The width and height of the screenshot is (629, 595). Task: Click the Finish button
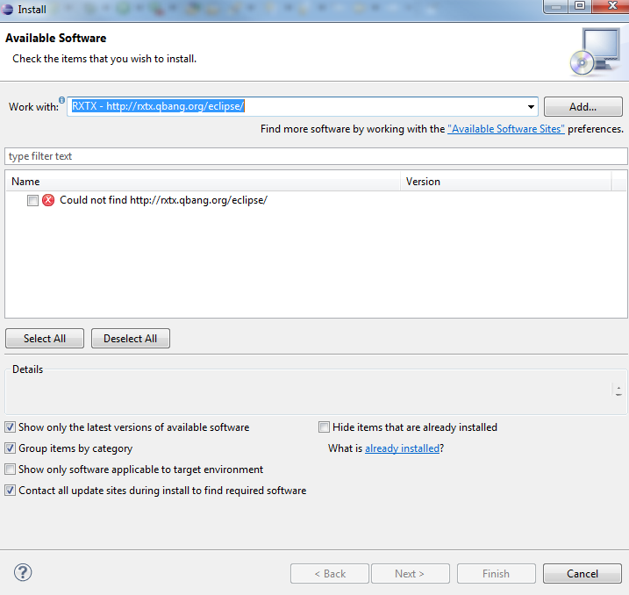497,573
